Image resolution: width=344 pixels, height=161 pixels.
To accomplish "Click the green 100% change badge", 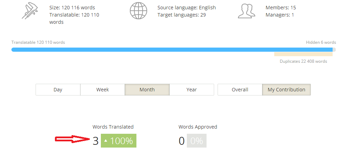I will click(x=118, y=141).
